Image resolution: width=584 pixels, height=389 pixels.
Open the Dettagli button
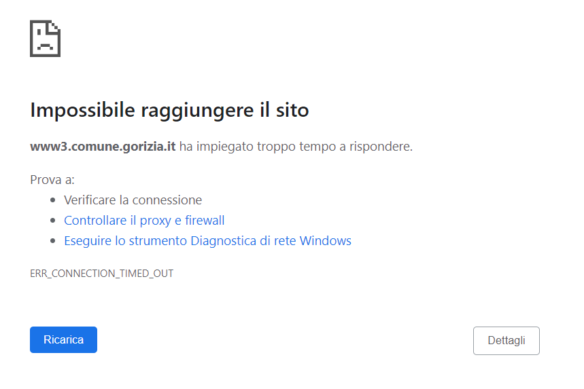pyautogui.click(x=506, y=341)
